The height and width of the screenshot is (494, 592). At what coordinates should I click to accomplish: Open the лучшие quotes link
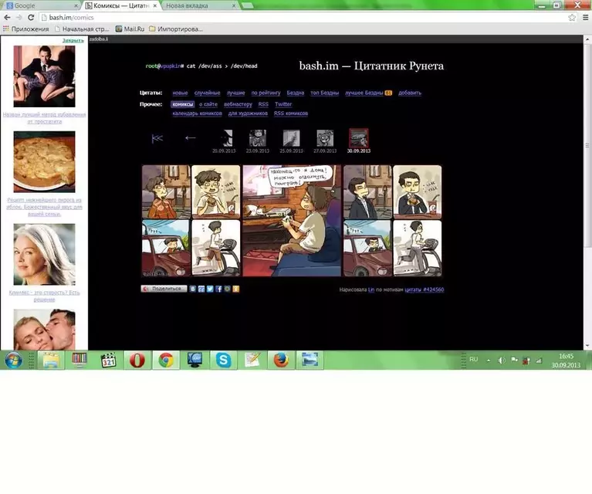pyautogui.click(x=236, y=93)
